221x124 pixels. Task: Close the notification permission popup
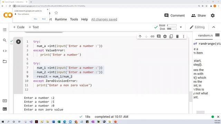tap(48, 9)
